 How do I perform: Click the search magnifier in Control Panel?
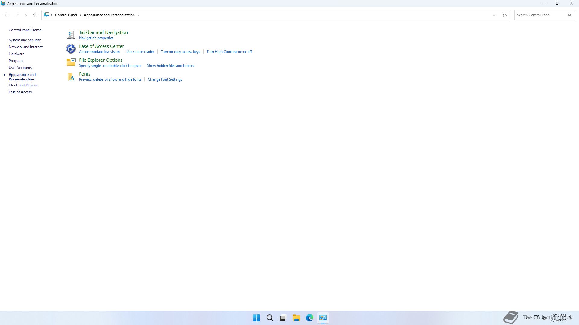[x=569, y=15]
